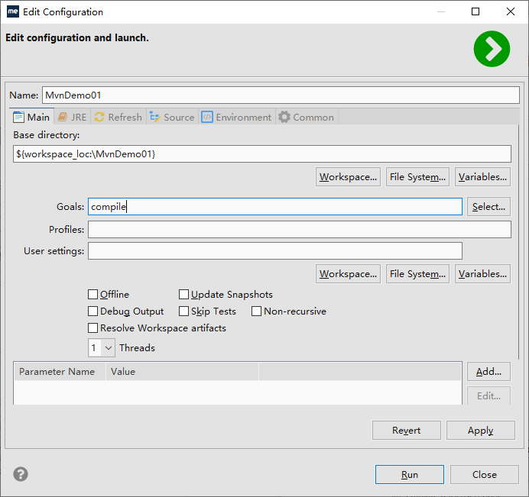Screen dimensions: 529x497
Task: Toggle the Skip Tests checkbox
Action: tap(184, 311)
